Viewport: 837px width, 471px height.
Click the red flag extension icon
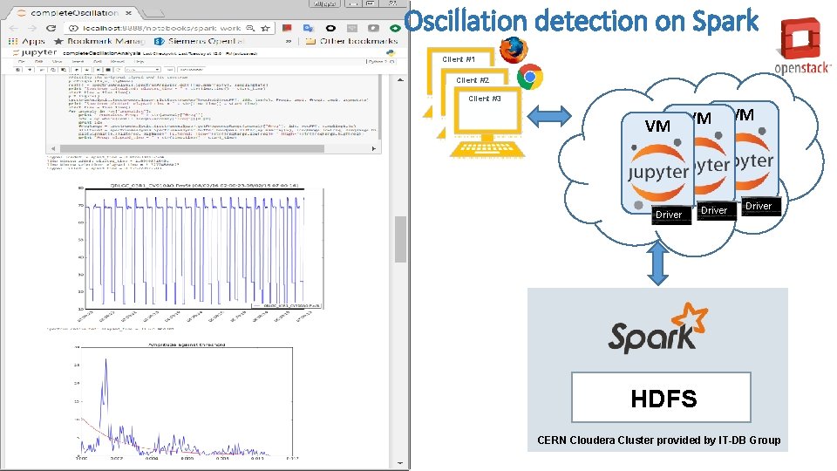coord(287,28)
